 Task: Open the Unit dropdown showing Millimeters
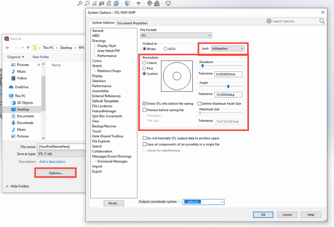(x=228, y=49)
